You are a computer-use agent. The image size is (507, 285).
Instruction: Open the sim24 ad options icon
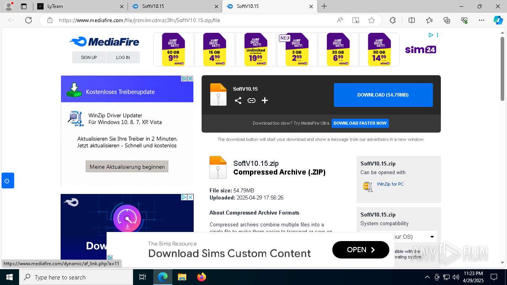tap(437, 35)
